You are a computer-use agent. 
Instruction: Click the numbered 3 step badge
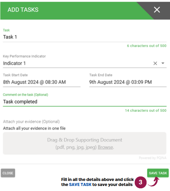pos(140,182)
